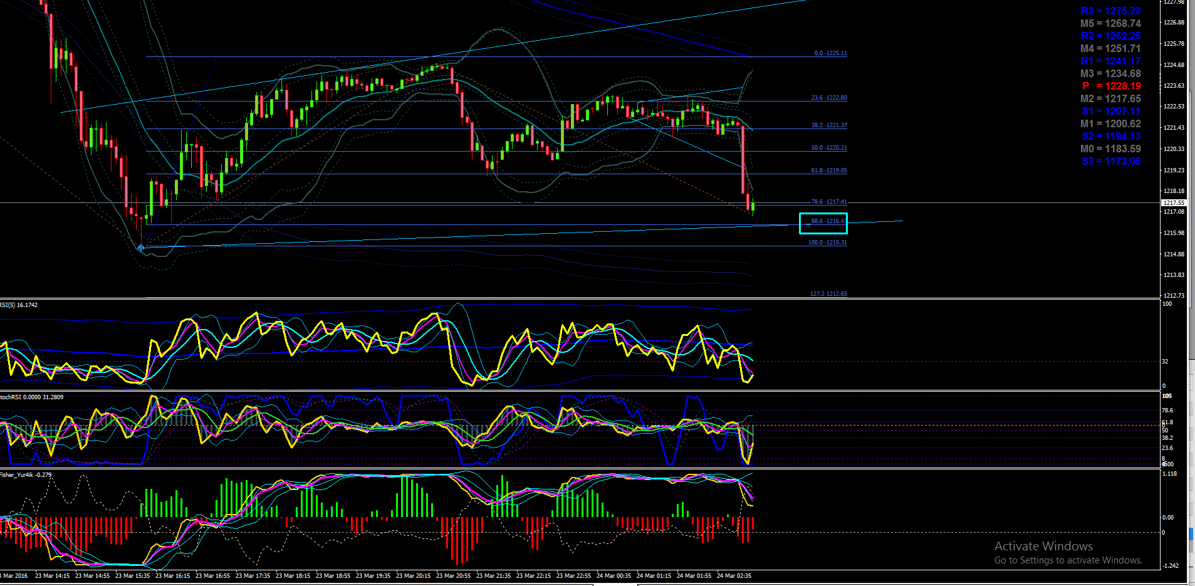Click the 23 Mar 15:35 time label

point(132,576)
